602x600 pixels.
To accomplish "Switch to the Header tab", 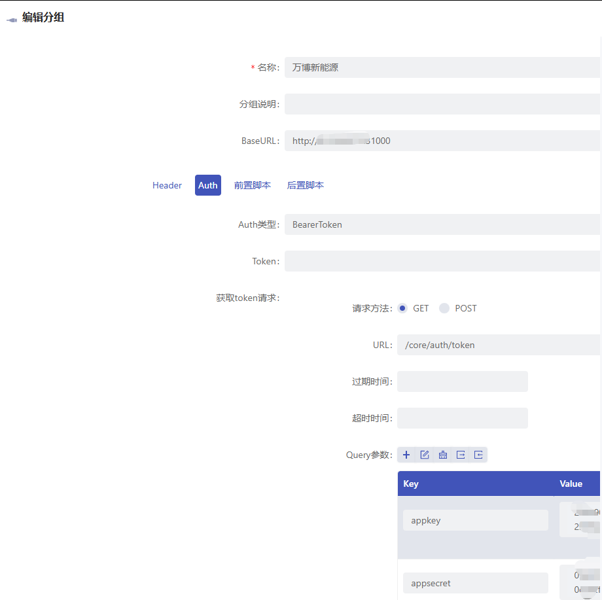I will [x=167, y=185].
